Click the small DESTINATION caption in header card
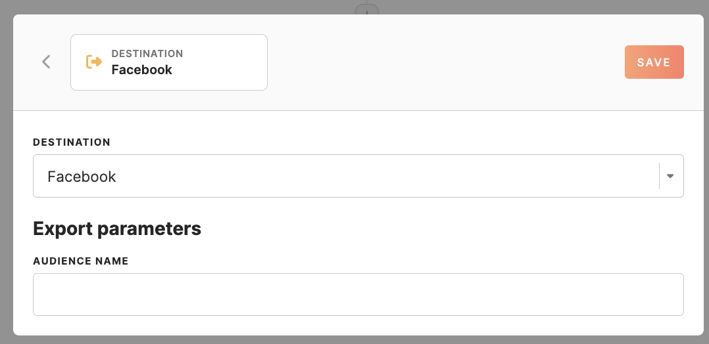This screenshot has height=344, width=709. tap(147, 54)
